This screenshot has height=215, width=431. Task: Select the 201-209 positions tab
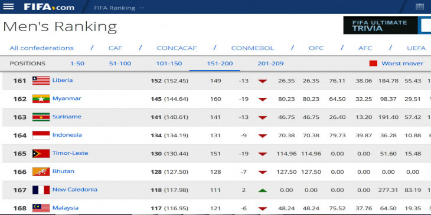270,64
